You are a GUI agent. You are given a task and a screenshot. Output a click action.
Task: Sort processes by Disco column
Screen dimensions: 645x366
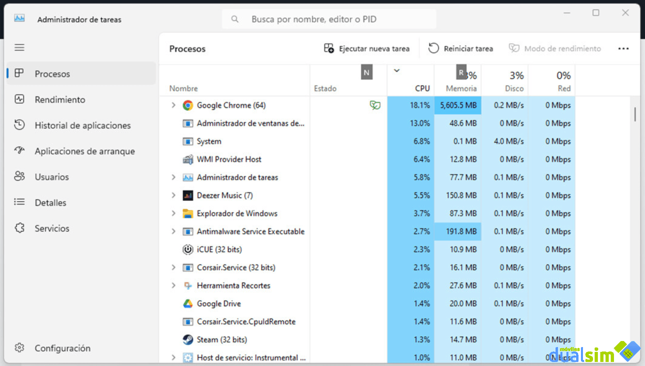505,80
